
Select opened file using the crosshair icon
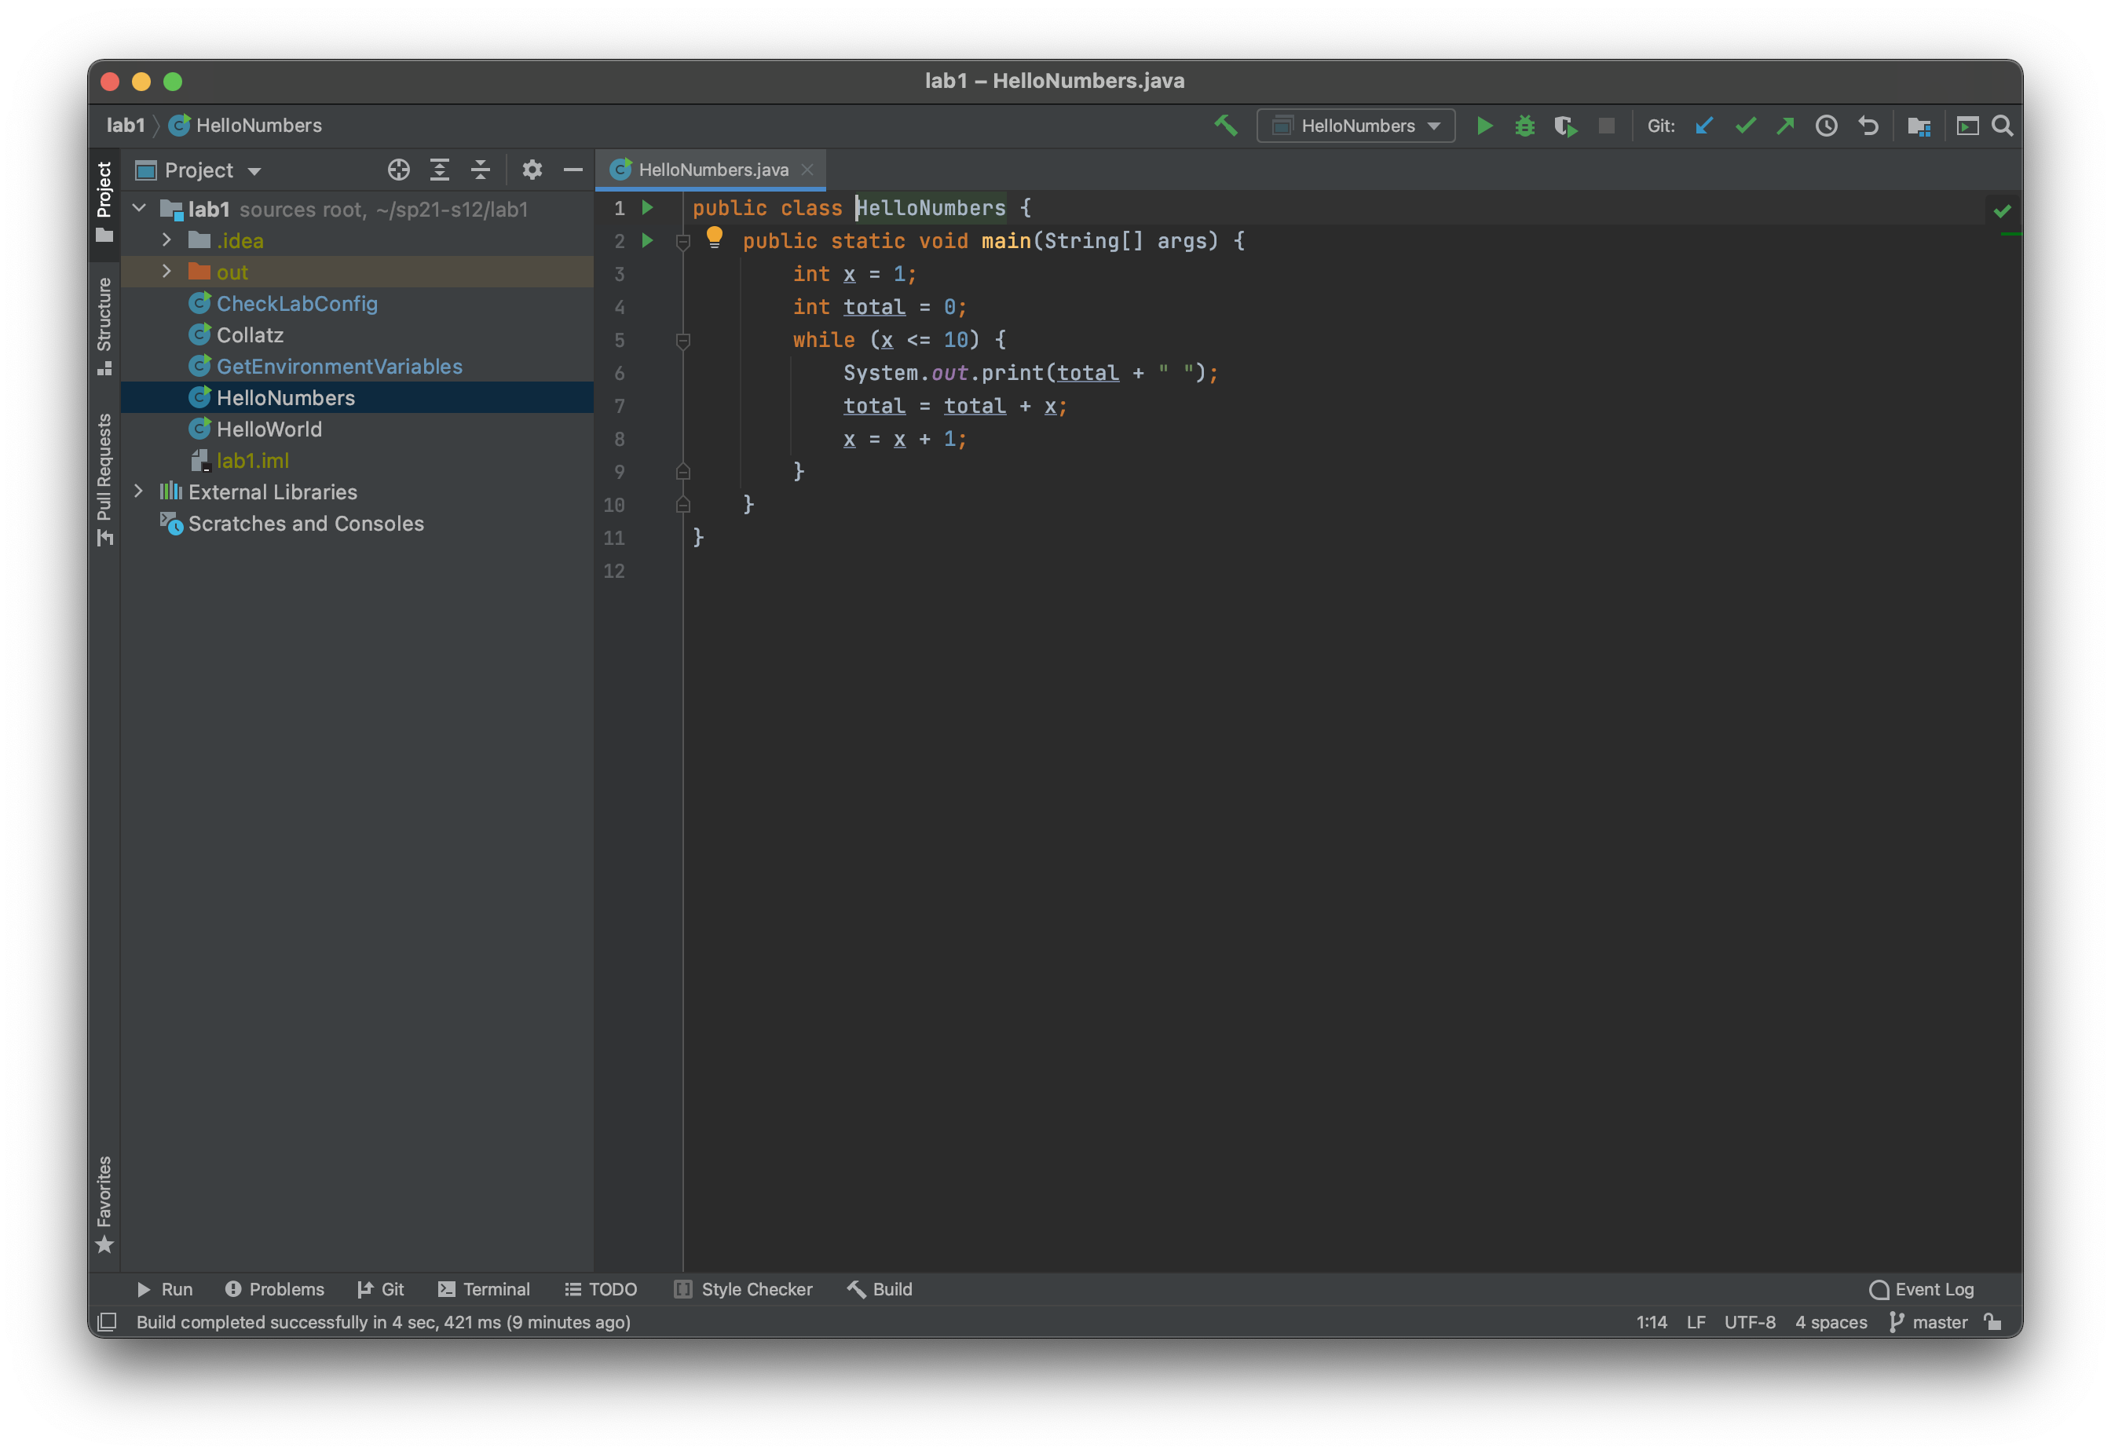398,170
